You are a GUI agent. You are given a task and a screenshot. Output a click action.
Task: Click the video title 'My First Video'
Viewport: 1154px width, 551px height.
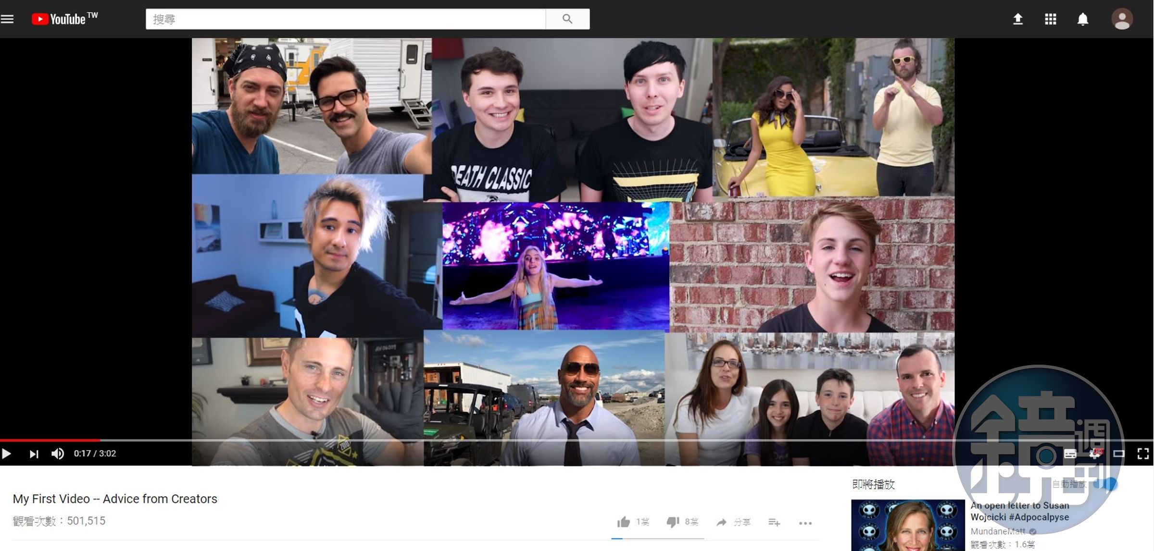[x=115, y=499]
